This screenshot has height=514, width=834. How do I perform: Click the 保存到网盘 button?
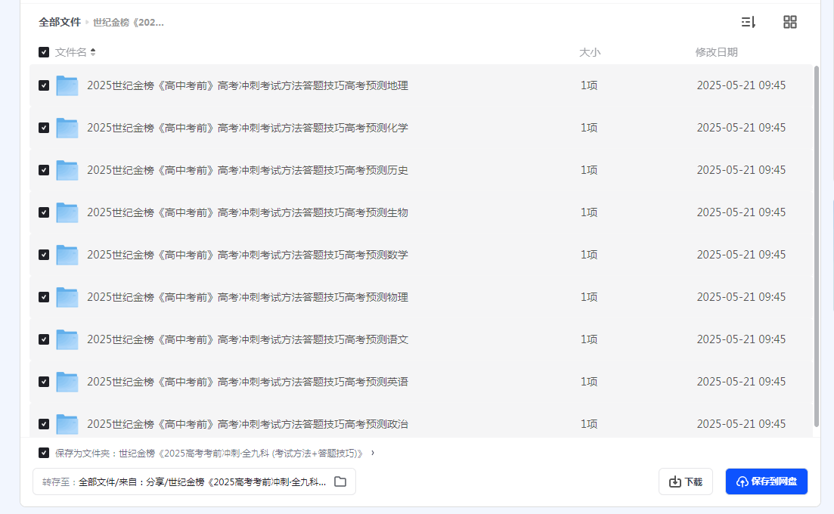point(766,481)
